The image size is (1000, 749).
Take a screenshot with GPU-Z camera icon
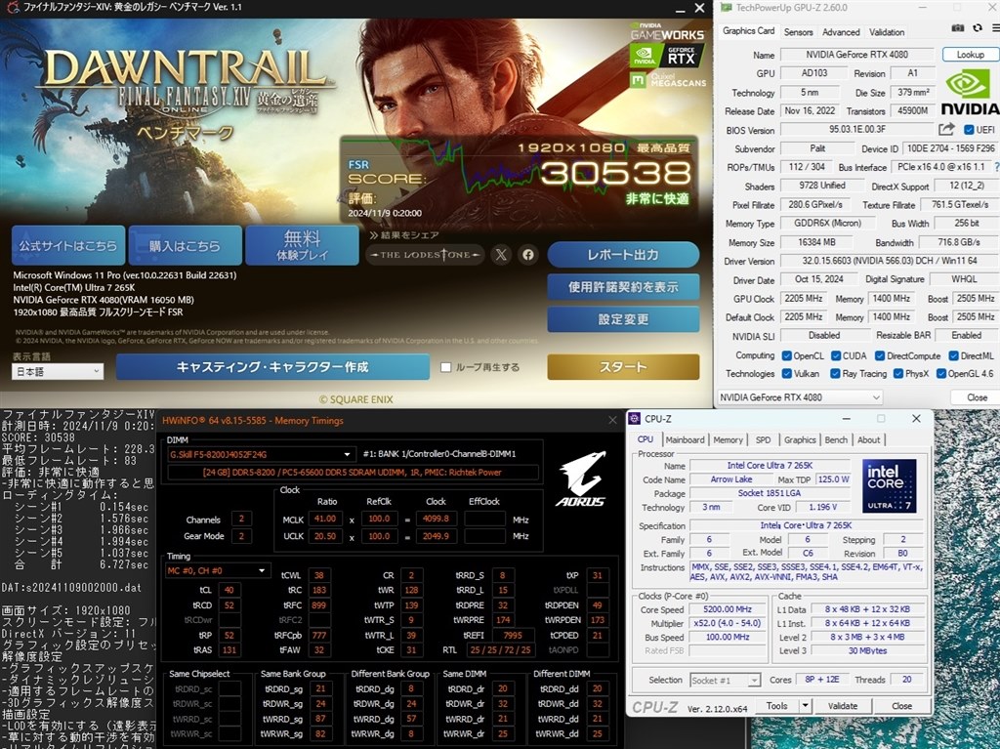click(x=957, y=28)
